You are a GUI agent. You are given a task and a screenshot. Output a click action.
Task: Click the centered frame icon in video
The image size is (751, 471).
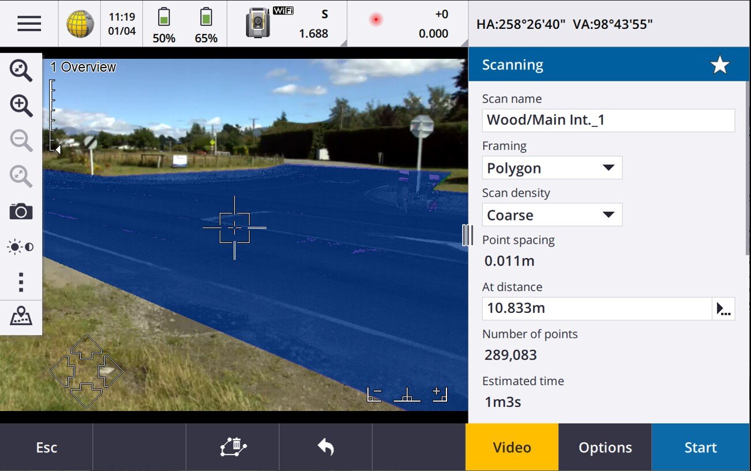click(x=407, y=395)
